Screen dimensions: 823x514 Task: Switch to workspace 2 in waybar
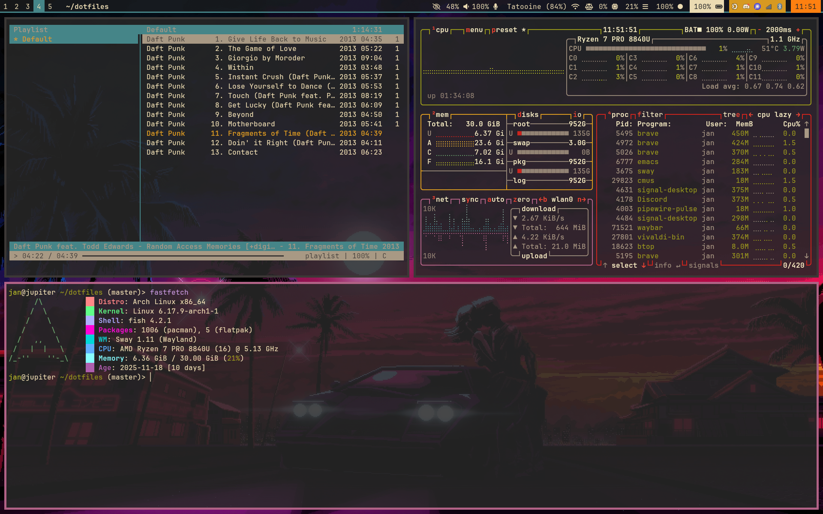(17, 6)
